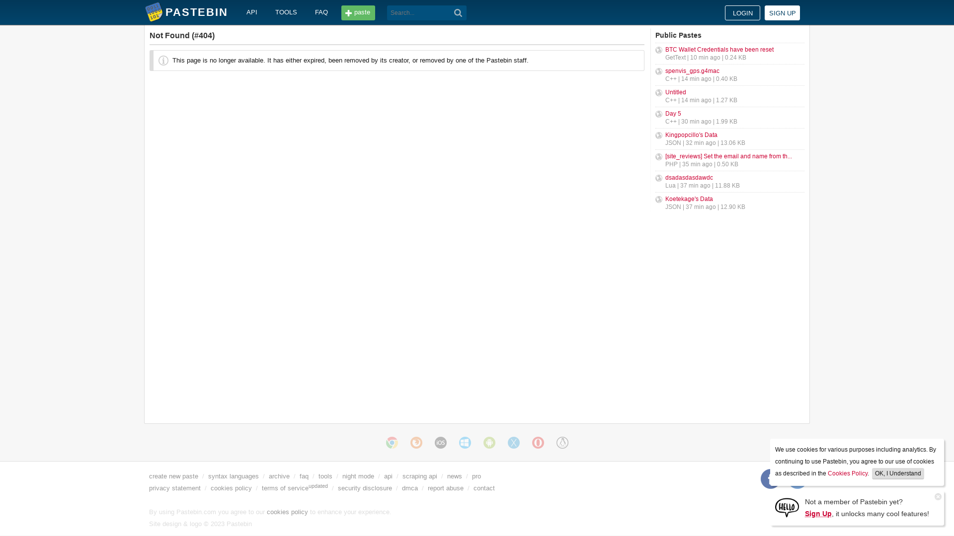Click the search magnifier icon

(x=458, y=13)
